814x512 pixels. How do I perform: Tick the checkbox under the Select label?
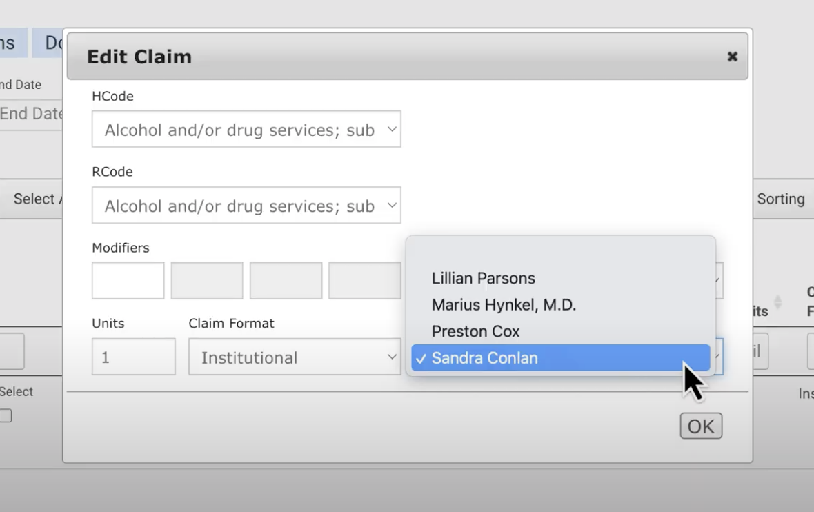pyautogui.click(x=6, y=415)
